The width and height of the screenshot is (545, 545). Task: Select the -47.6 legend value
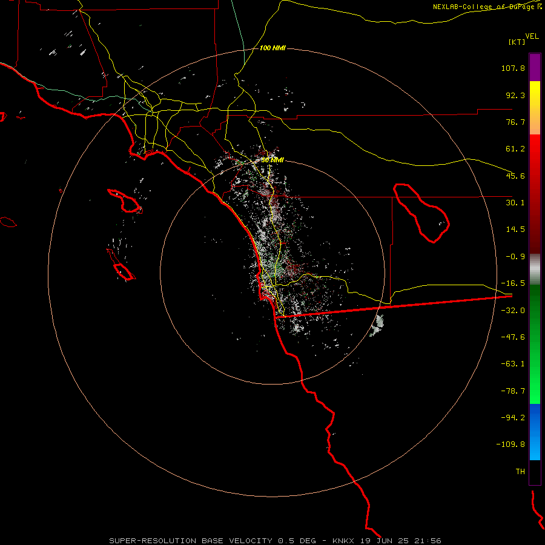pyautogui.click(x=513, y=337)
